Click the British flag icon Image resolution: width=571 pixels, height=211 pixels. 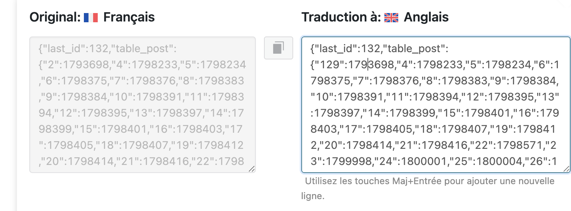pos(391,18)
